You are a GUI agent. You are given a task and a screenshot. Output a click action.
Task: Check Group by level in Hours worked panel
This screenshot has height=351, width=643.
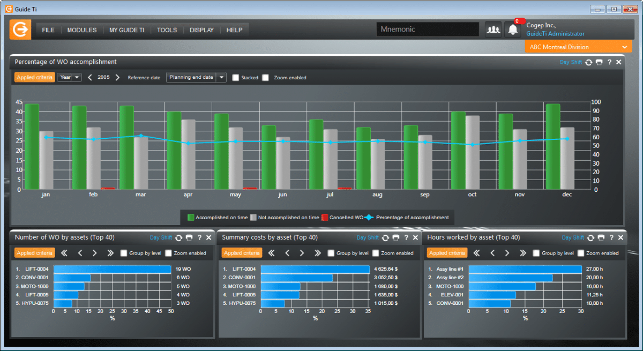click(536, 253)
